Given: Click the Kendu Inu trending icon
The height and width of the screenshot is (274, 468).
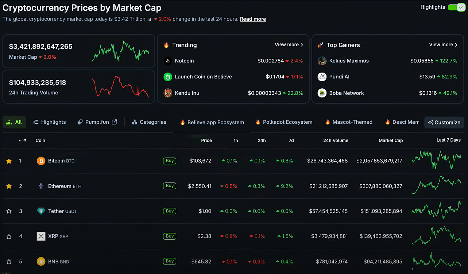Looking at the screenshot, I should tap(168, 93).
